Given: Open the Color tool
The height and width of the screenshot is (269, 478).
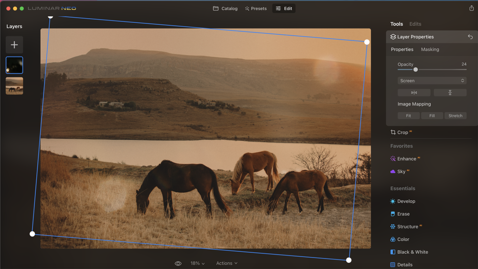Looking at the screenshot, I should click(x=400, y=239).
